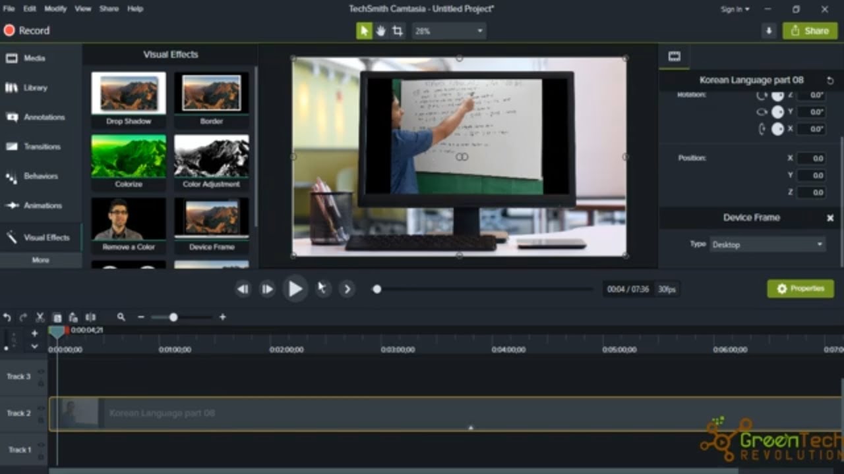Pick the Device Frame effect thumbnail
The width and height of the screenshot is (844, 474).
click(x=212, y=218)
